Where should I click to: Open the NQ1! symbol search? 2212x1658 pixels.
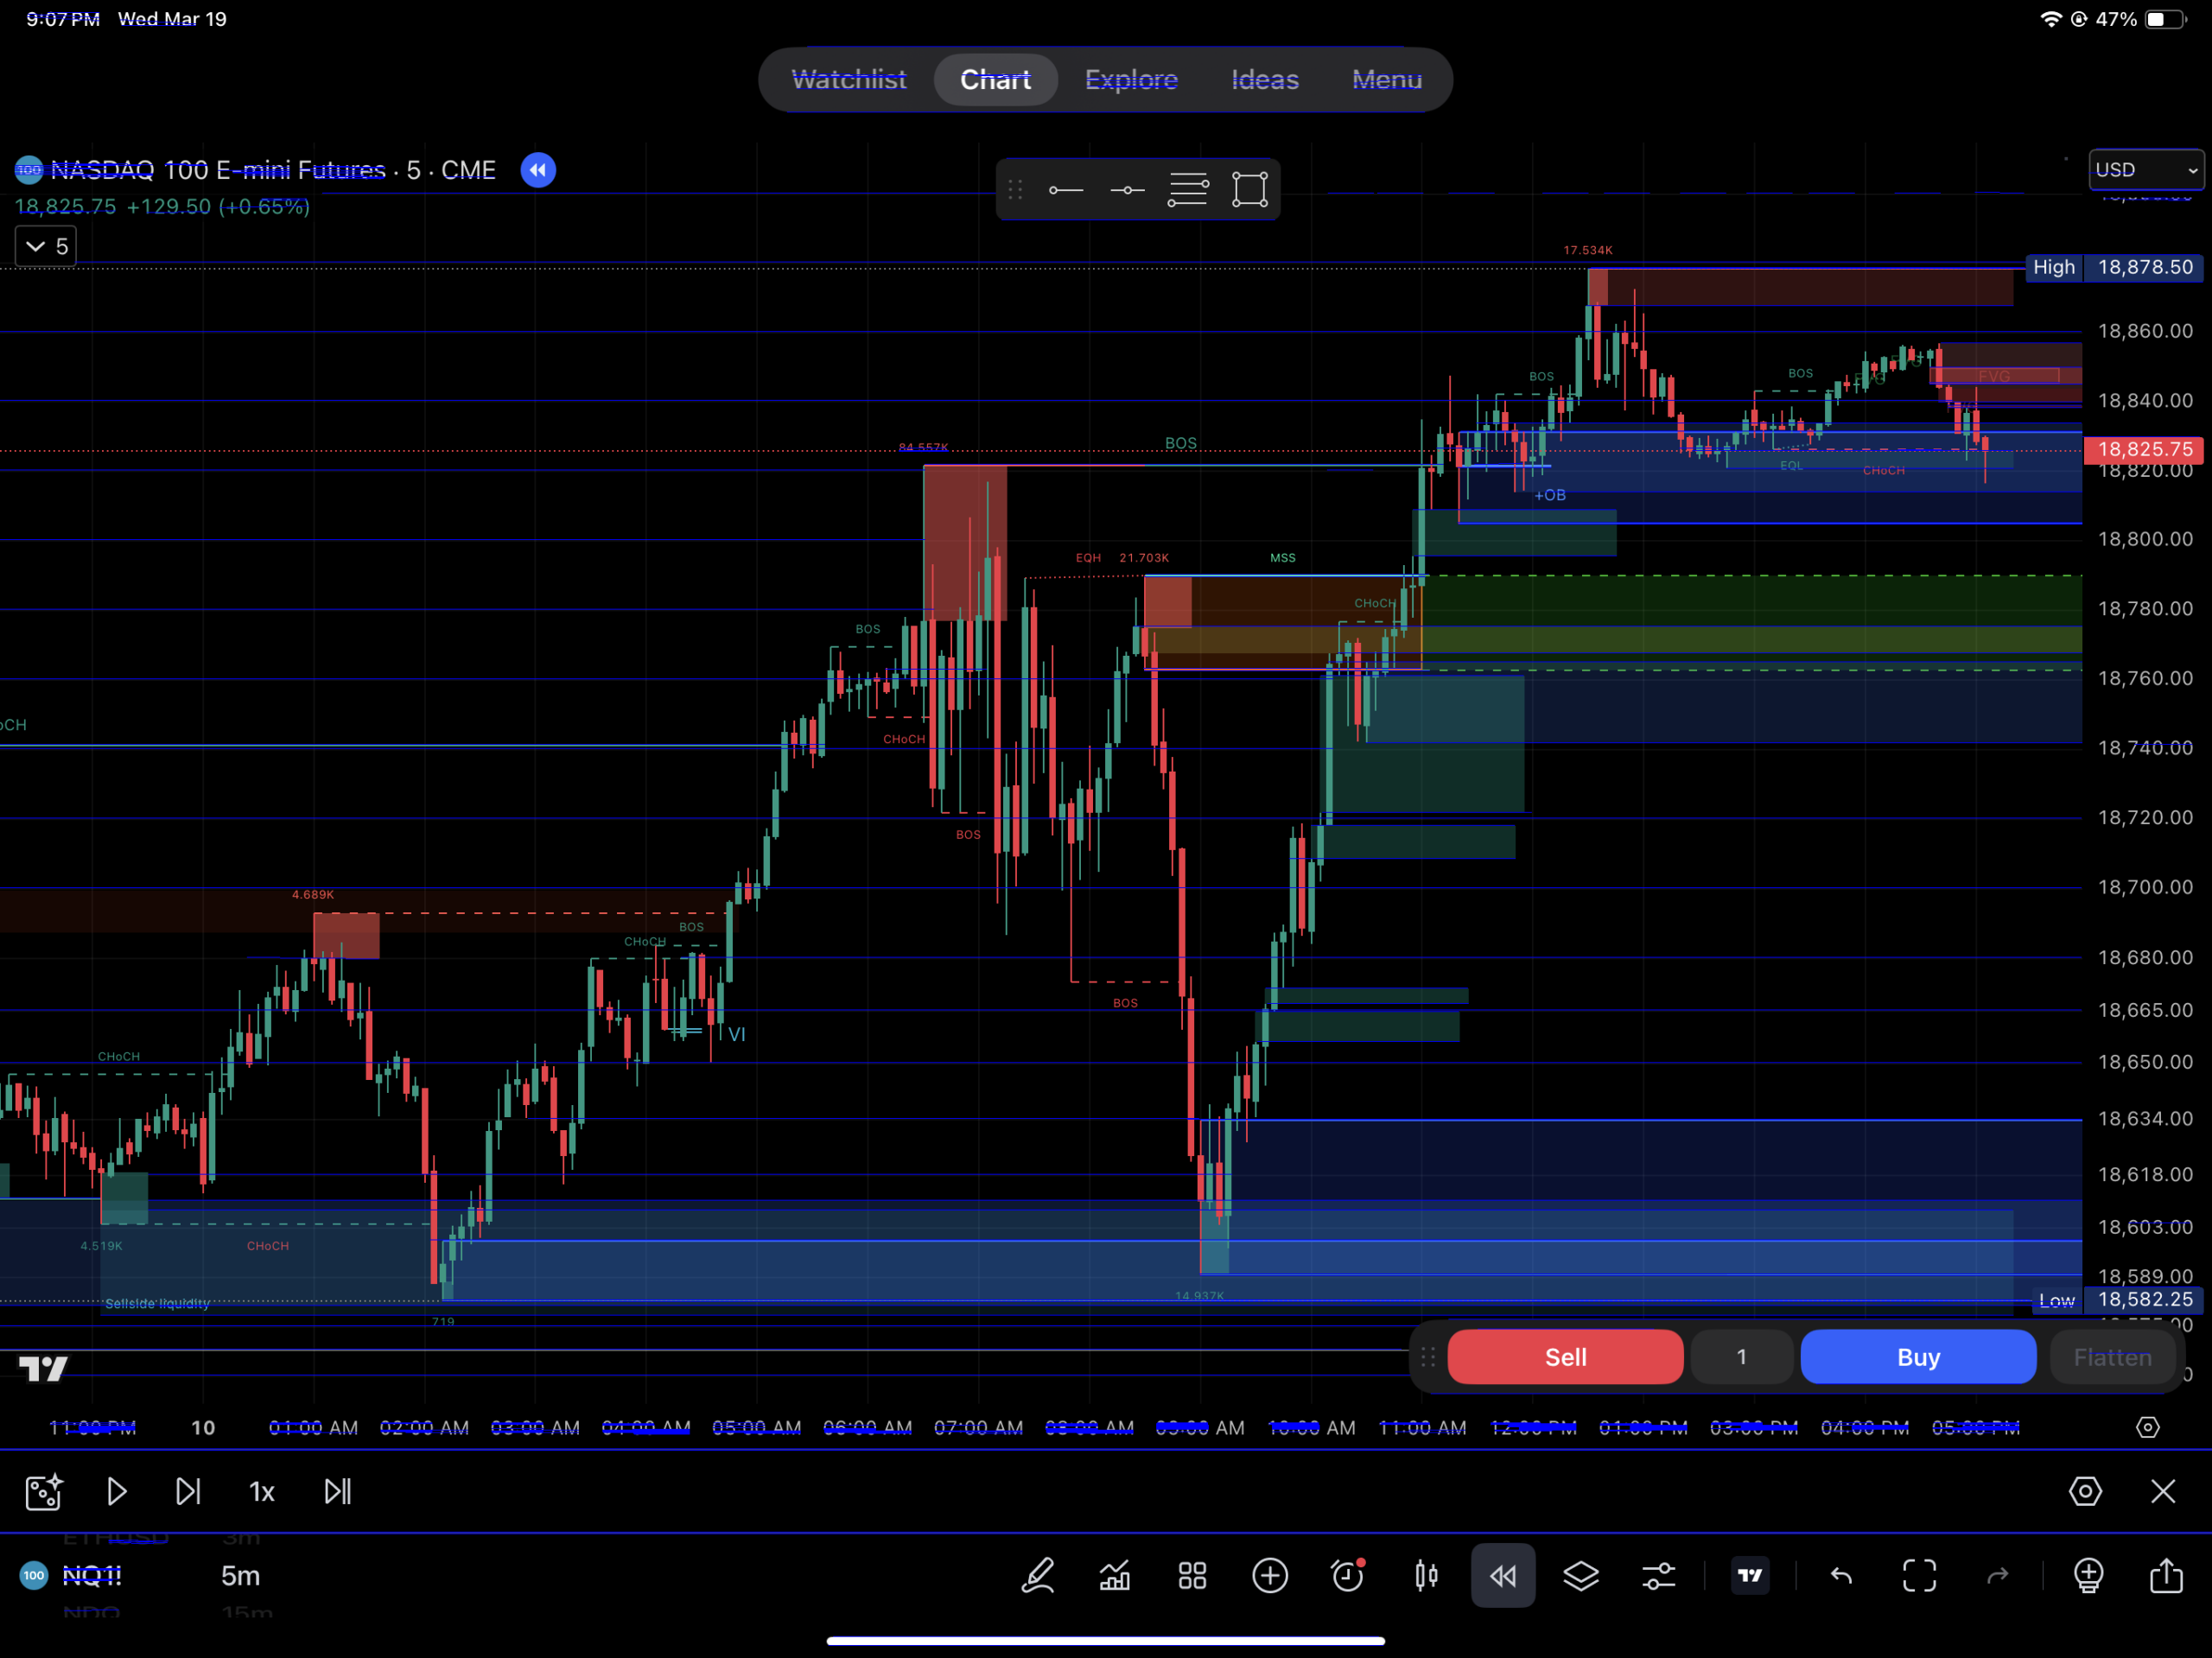coord(92,1576)
